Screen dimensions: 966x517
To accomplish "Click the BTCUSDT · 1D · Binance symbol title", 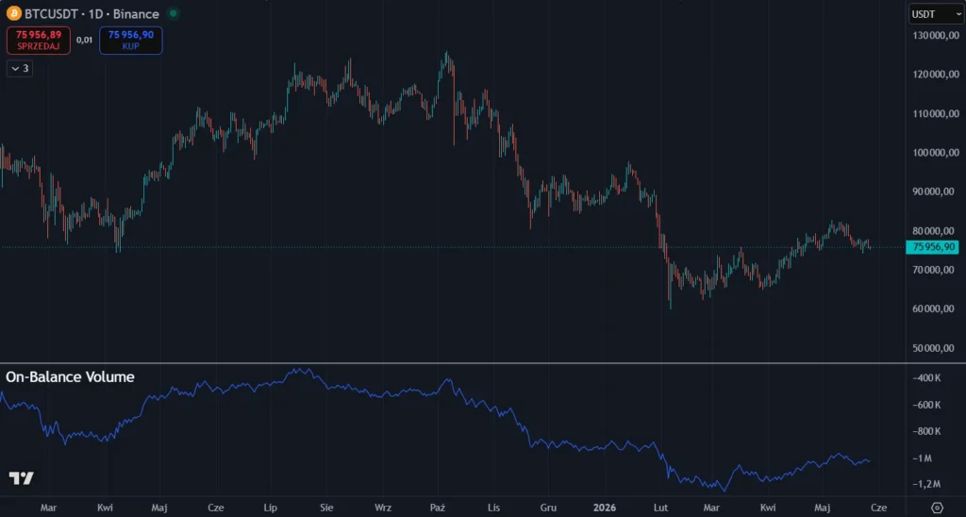I will [92, 13].
